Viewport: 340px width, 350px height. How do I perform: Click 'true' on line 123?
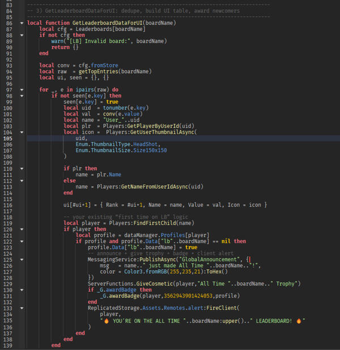(192, 247)
